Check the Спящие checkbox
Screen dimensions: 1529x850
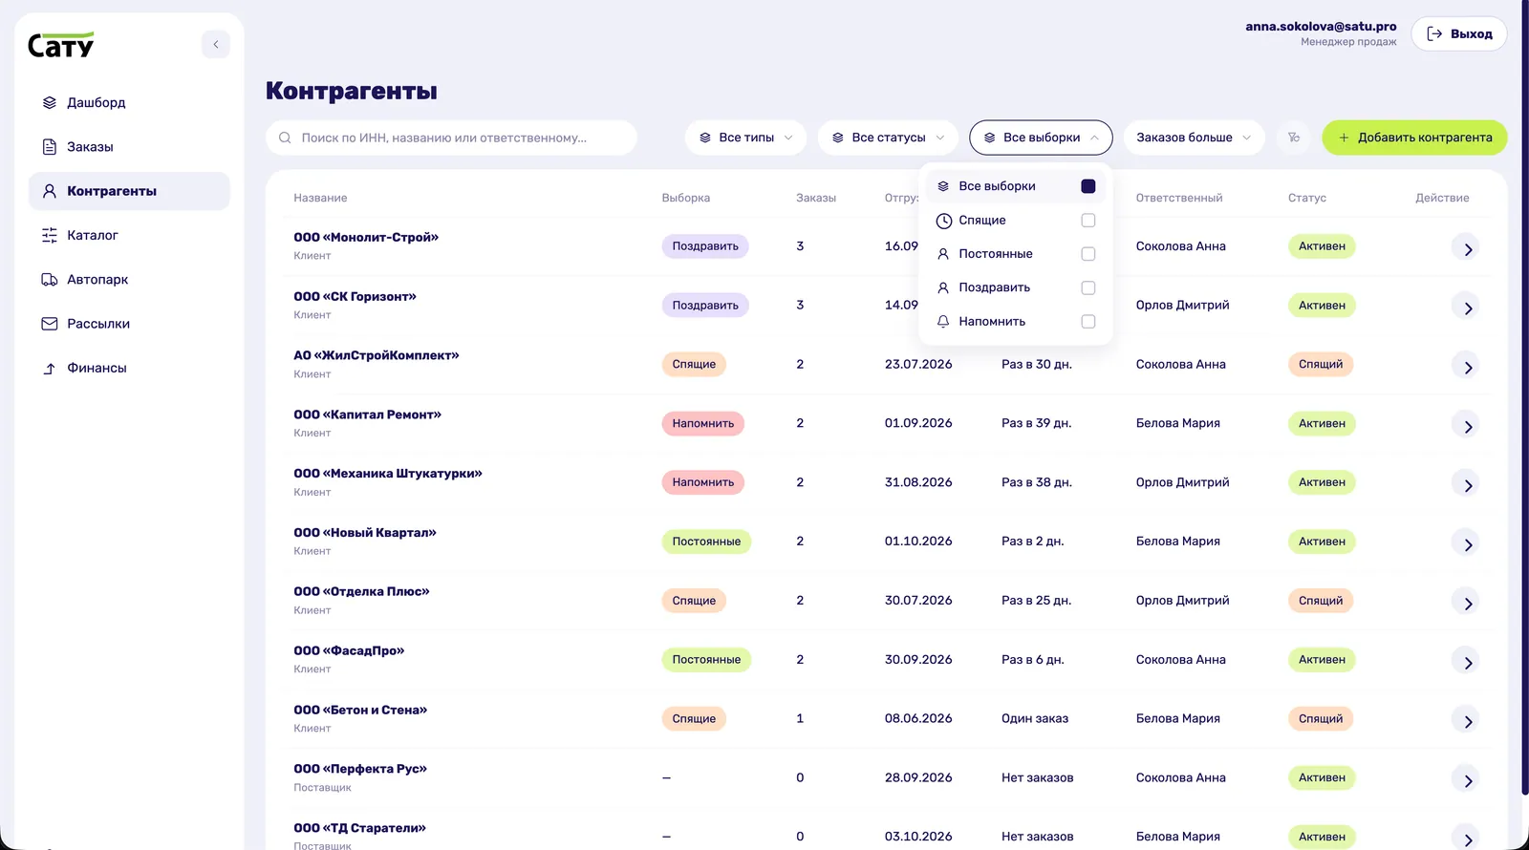tap(1088, 221)
